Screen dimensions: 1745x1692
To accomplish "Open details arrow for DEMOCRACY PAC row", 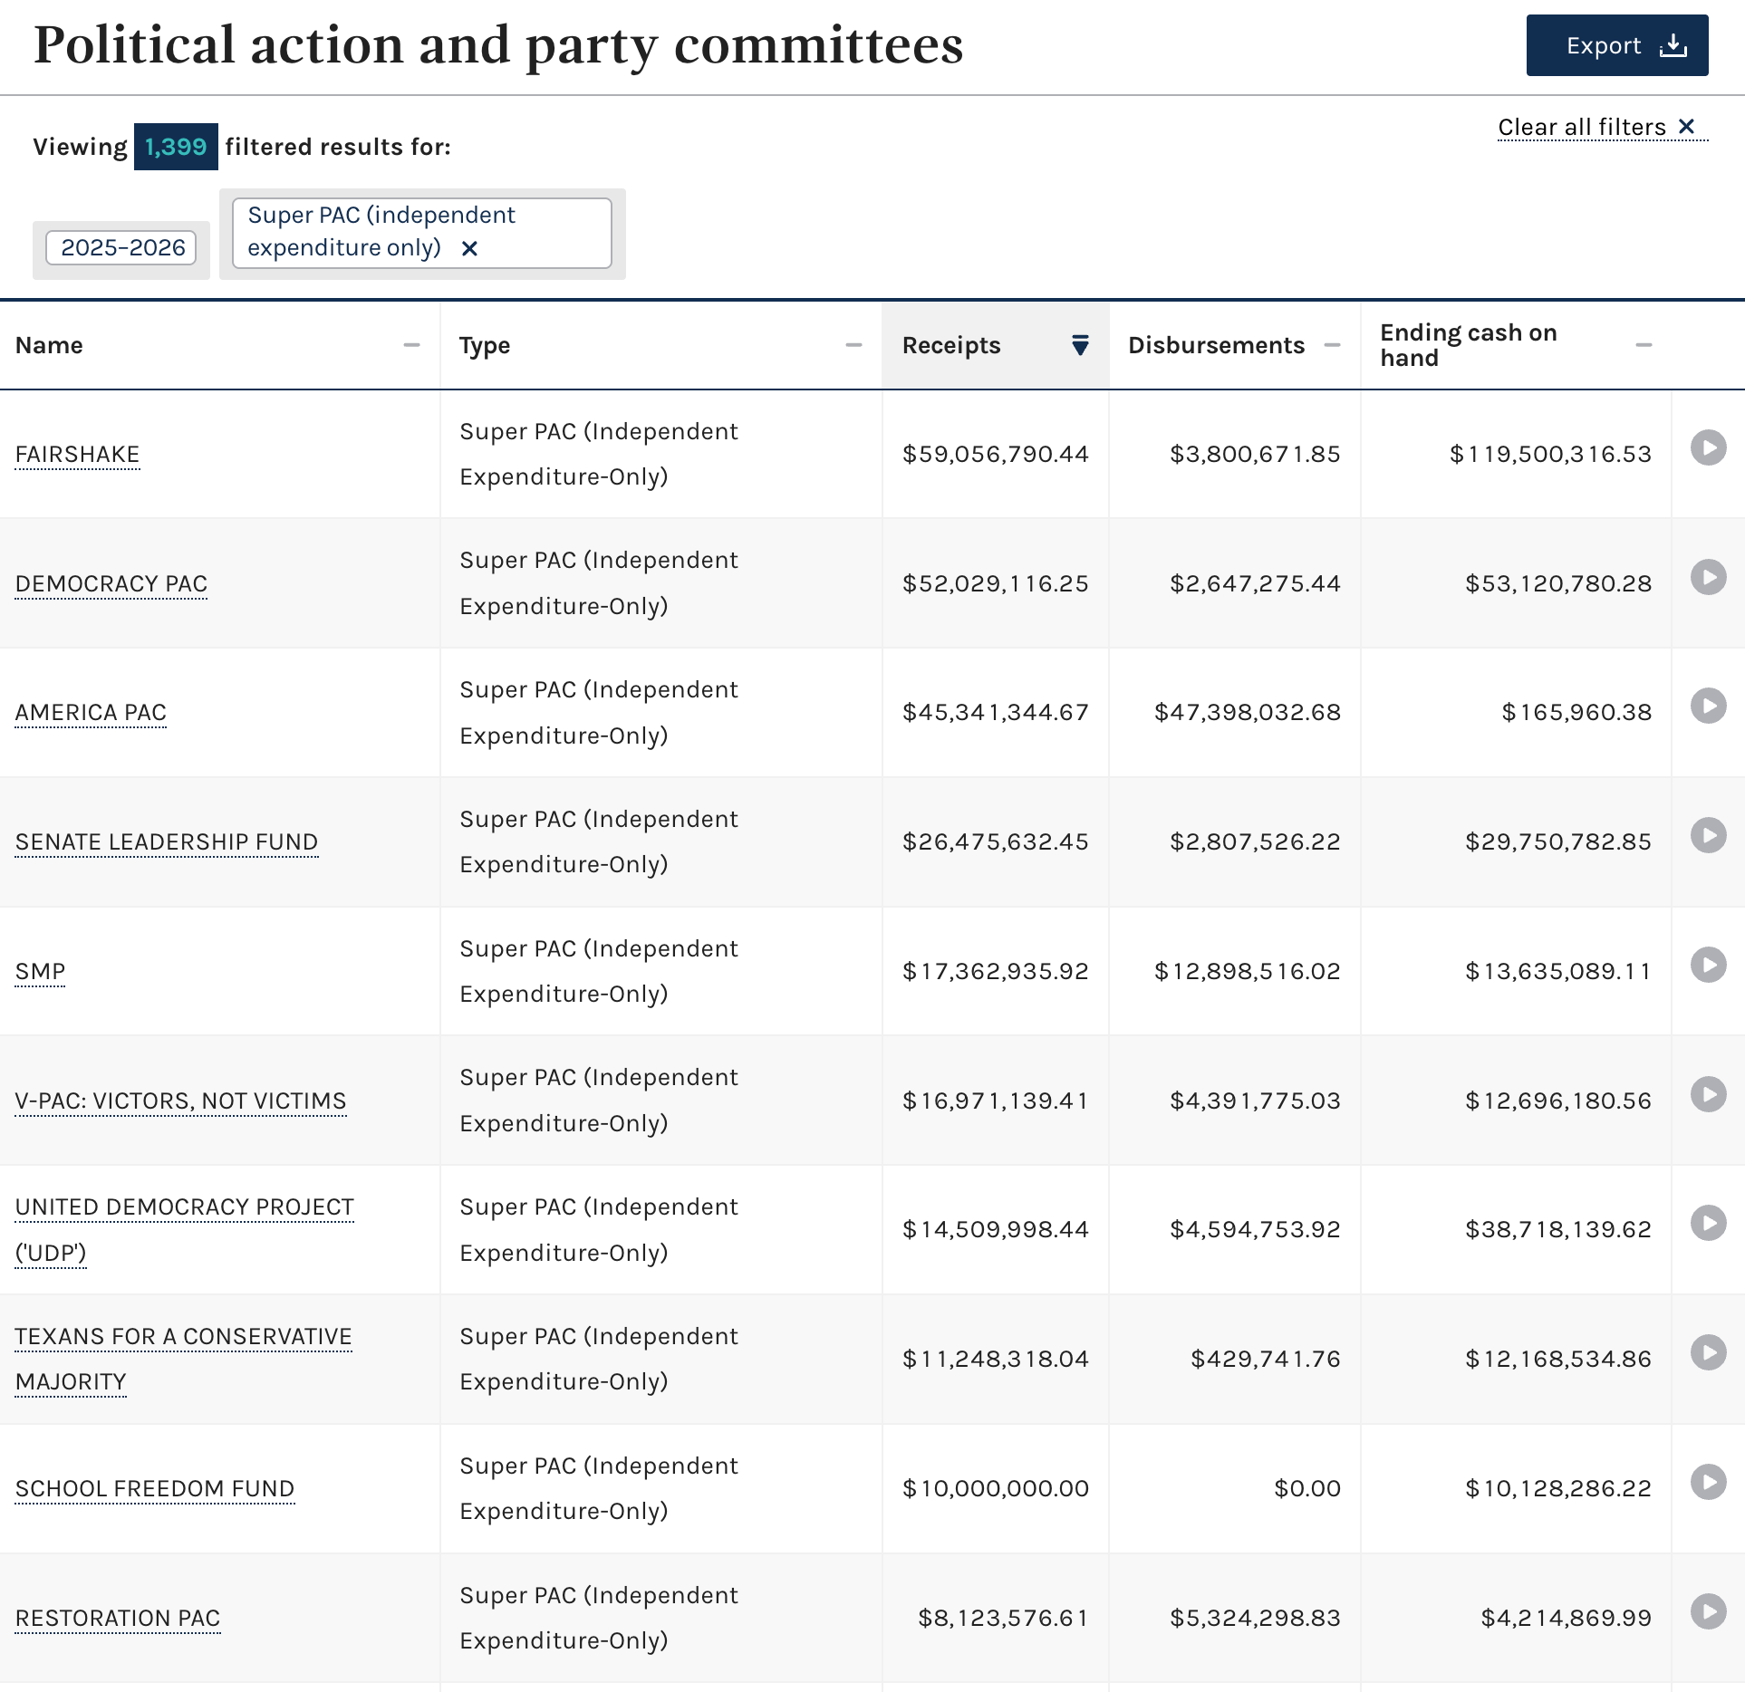I will [x=1708, y=577].
